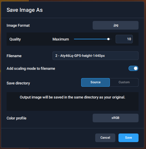The width and height of the screenshot is (146, 149).
Task: Toggle Add scaling mode to filename switch
Action: (x=133, y=68)
